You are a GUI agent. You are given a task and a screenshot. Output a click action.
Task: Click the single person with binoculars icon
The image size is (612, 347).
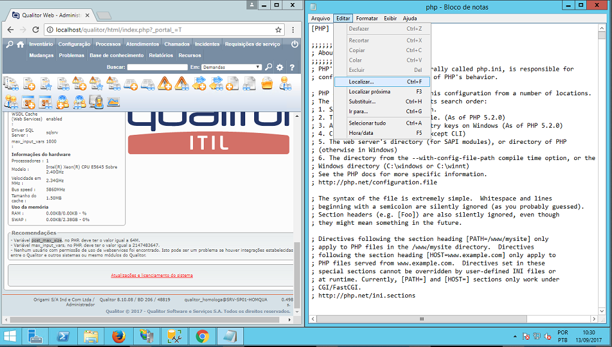(285, 83)
